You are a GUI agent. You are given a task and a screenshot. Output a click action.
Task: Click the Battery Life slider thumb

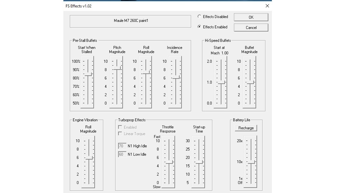tap(251, 162)
